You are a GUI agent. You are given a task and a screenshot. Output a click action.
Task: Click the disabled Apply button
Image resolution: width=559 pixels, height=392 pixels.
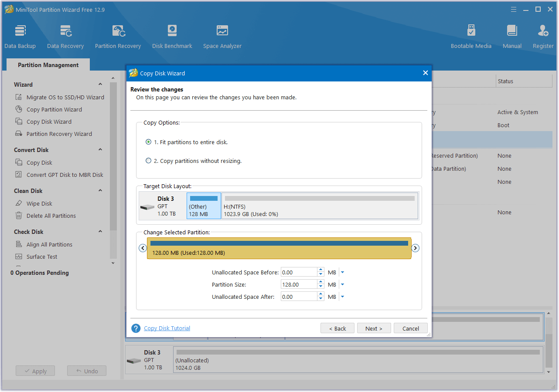pyautogui.click(x=35, y=371)
